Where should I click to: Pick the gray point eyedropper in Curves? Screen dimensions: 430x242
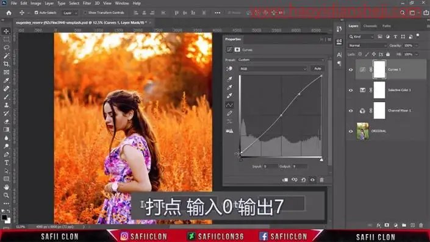229,87
